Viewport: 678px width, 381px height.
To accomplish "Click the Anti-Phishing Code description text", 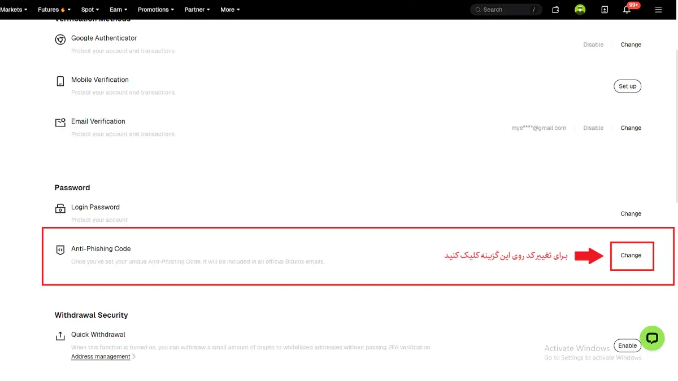I will 198,262.
